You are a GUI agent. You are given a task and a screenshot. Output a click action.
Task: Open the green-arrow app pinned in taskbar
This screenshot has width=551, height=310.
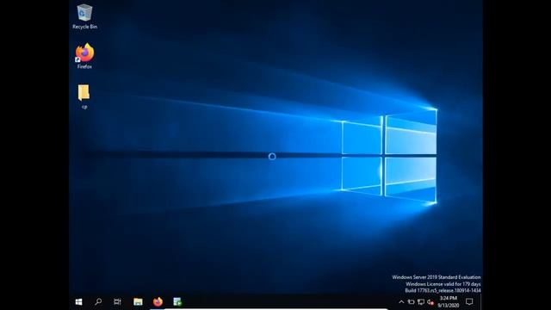[x=177, y=302]
